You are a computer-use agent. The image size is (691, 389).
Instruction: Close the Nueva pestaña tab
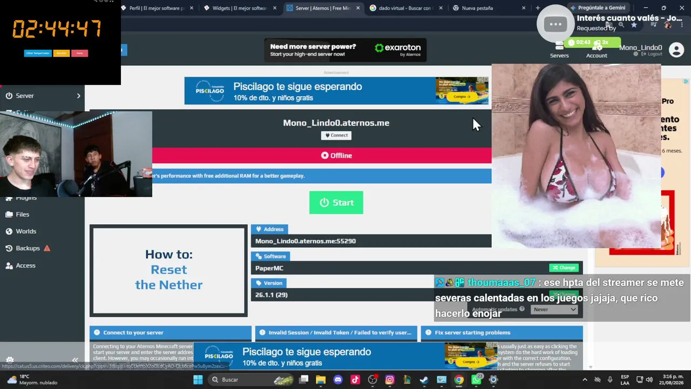point(524,8)
